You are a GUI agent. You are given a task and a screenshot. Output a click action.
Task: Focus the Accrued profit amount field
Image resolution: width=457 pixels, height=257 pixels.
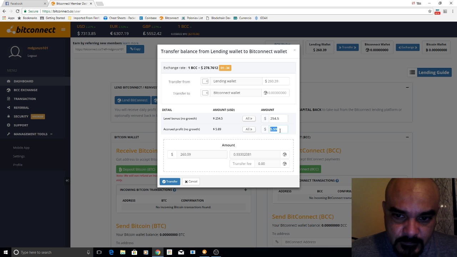(x=278, y=129)
